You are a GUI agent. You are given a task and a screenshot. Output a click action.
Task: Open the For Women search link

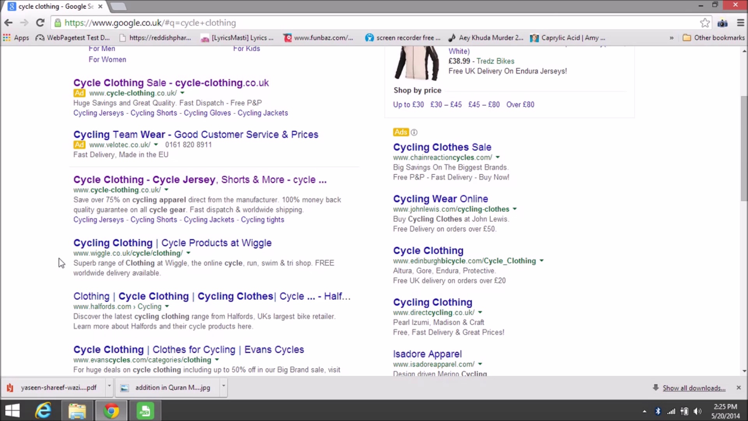(108, 59)
